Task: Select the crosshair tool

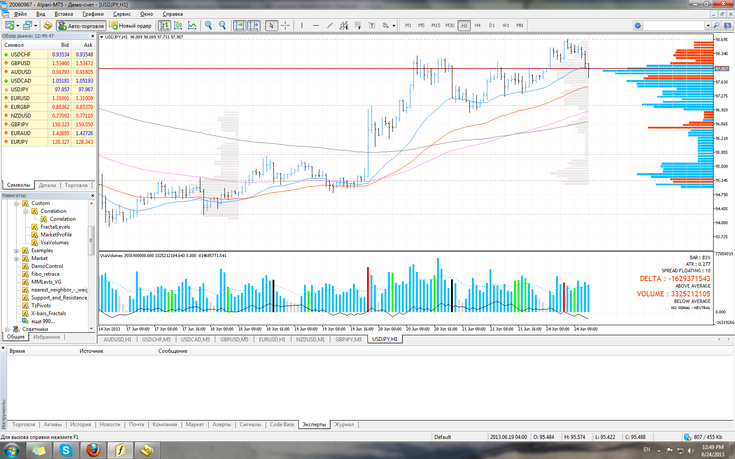Action: coord(285,25)
